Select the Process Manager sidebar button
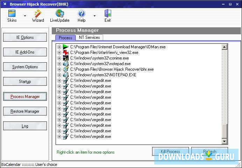This screenshot has height=168, width=242. (x=25, y=97)
